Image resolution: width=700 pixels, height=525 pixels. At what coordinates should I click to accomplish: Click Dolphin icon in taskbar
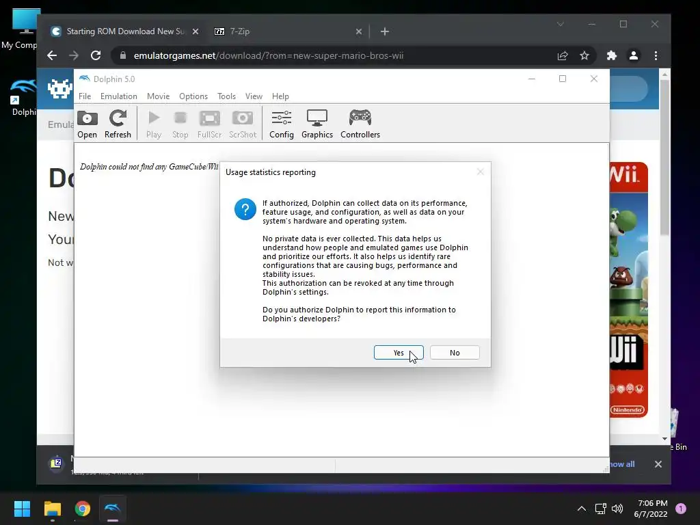(113, 509)
